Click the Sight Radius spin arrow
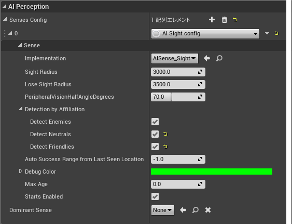This screenshot has height=224, width=292. pos(200,72)
